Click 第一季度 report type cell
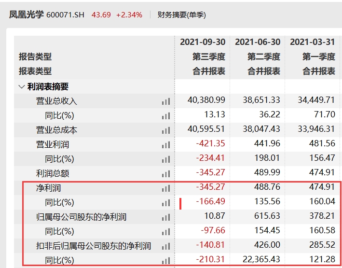Image resolution: width=342 pixels, height=268 pixels. point(319,57)
